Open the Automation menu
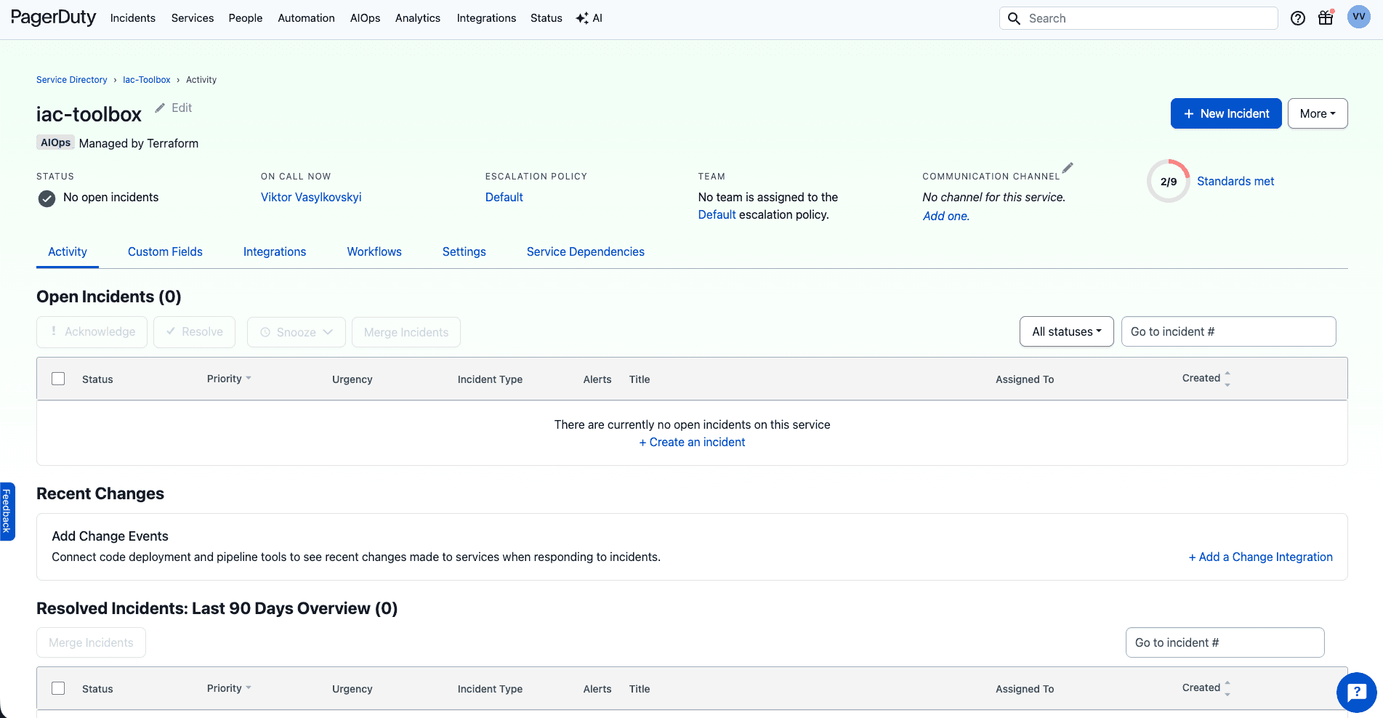1383x718 pixels. (x=306, y=18)
